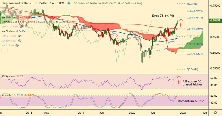This screenshot has width=222, height=116.
Task: Toggle visibility of the Vol indicator
Action: [12, 8]
